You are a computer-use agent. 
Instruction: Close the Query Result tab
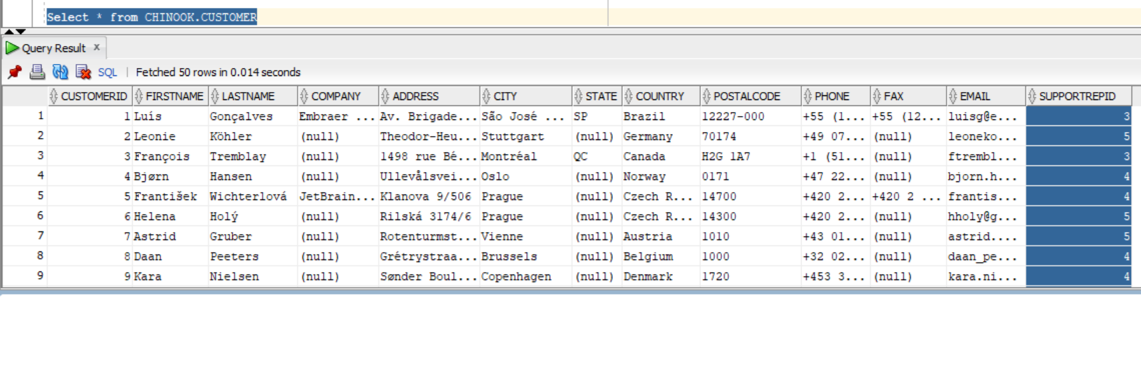tap(97, 47)
